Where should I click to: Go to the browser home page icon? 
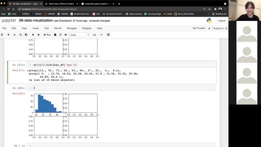click(x=13, y=9)
